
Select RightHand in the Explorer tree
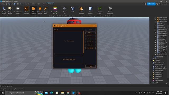tap(162, 41)
